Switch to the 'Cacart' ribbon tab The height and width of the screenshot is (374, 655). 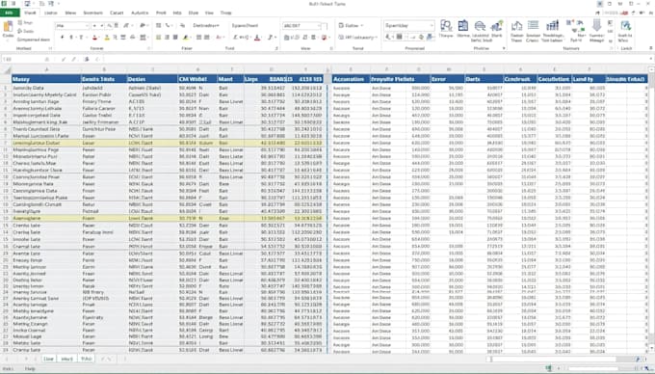pyautogui.click(x=117, y=13)
